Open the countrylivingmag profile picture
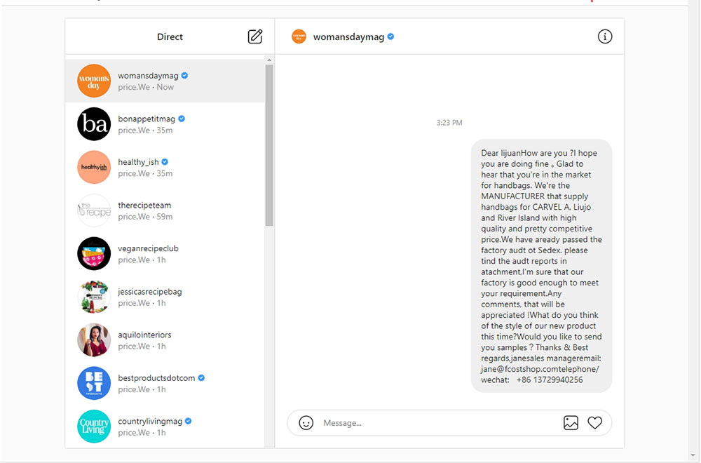Viewport: 701px width, 463px height. (x=94, y=427)
